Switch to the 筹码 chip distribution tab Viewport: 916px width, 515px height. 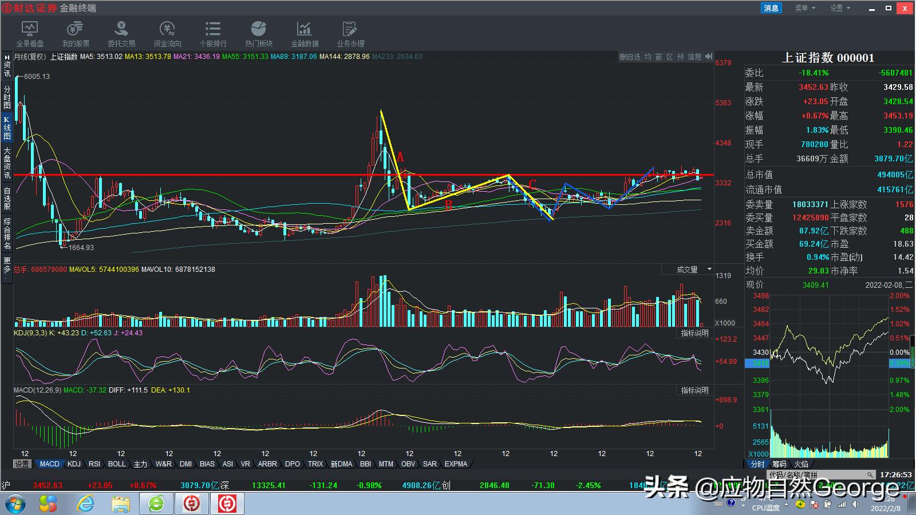click(780, 464)
